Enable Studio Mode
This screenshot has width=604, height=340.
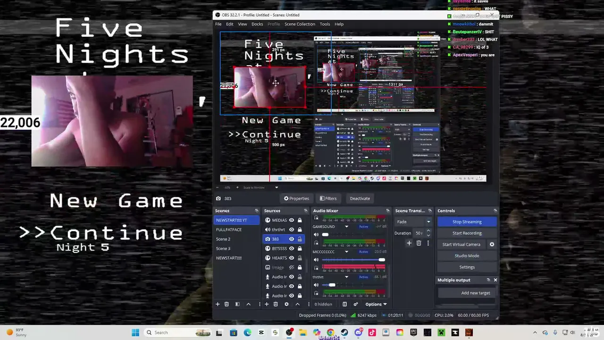pyautogui.click(x=467, y=256)
